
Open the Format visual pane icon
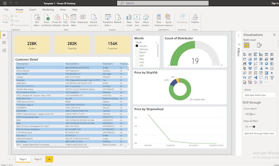(x=259, y=45)
